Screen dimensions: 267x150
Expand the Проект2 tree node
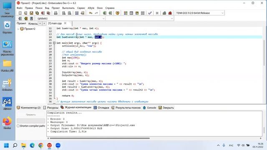[18, 29]
